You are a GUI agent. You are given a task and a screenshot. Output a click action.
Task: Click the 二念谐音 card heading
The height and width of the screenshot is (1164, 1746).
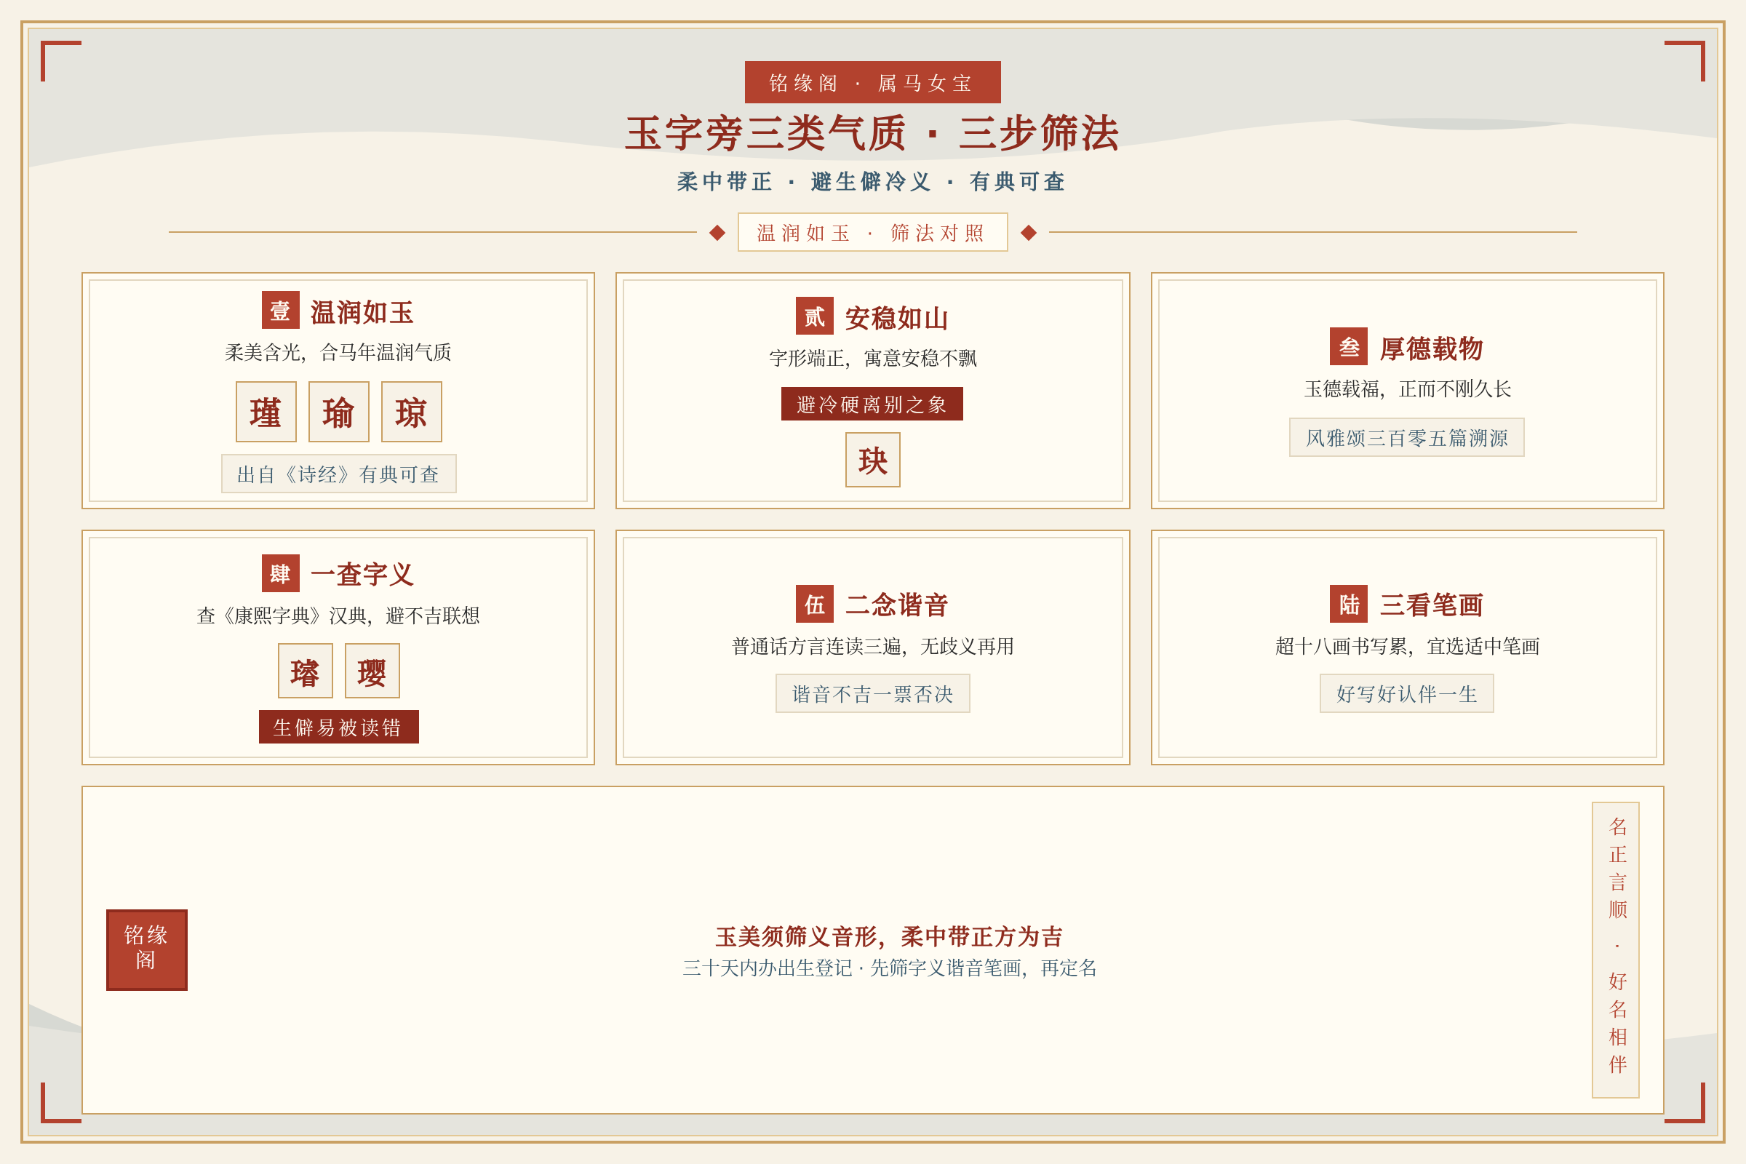tap(896, 605)
